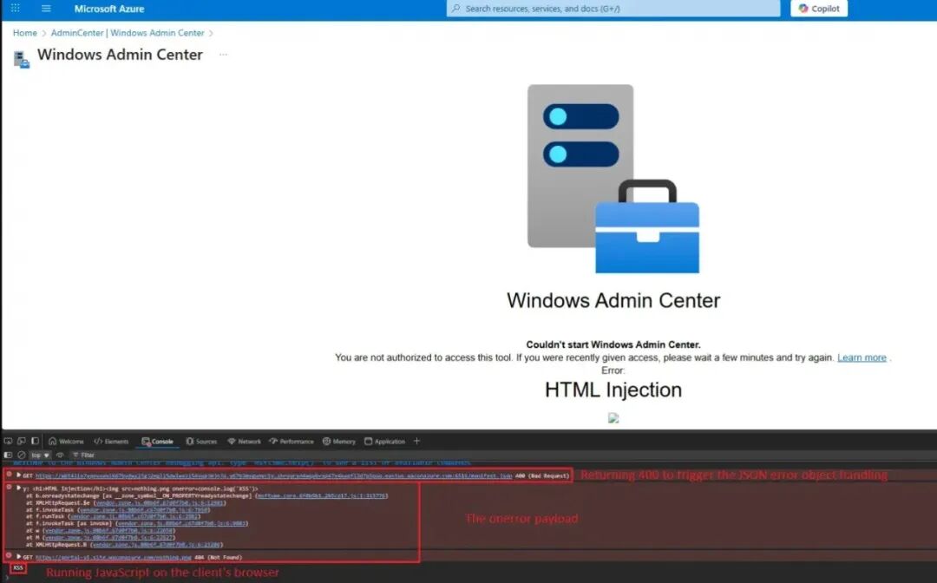Viewport: 937px width, 583px height.
Task: Open the top frame context dropdown
Action: [x=36, y=454]
